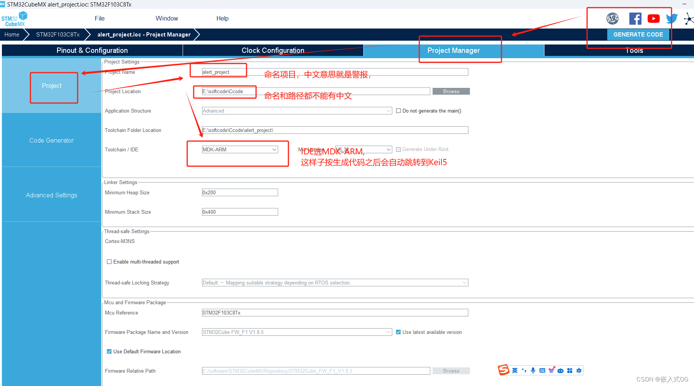
Task: Edit Minimum Stack Size 0x400 field
Action: click(240, 212)
